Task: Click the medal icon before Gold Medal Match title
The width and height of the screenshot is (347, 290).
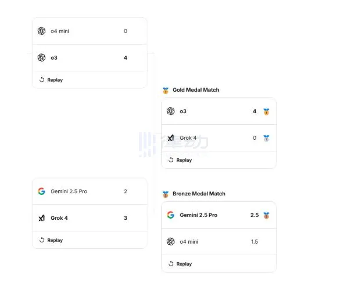Action: coord(166,90)
